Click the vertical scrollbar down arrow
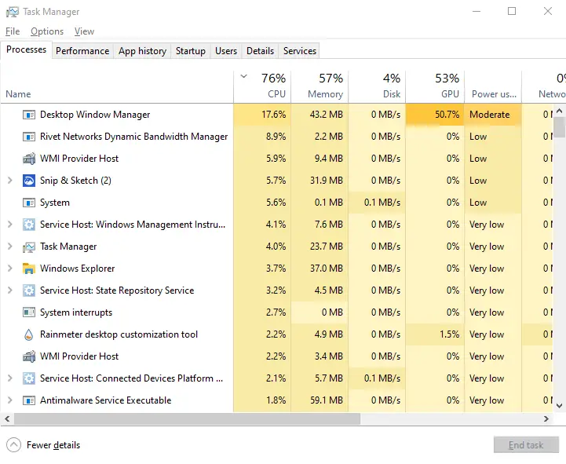Viewport: 566px width, 464px height. tap(559, 406)
